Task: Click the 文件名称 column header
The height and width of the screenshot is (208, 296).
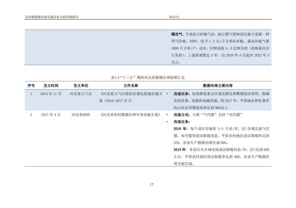Action: [130, 86]
